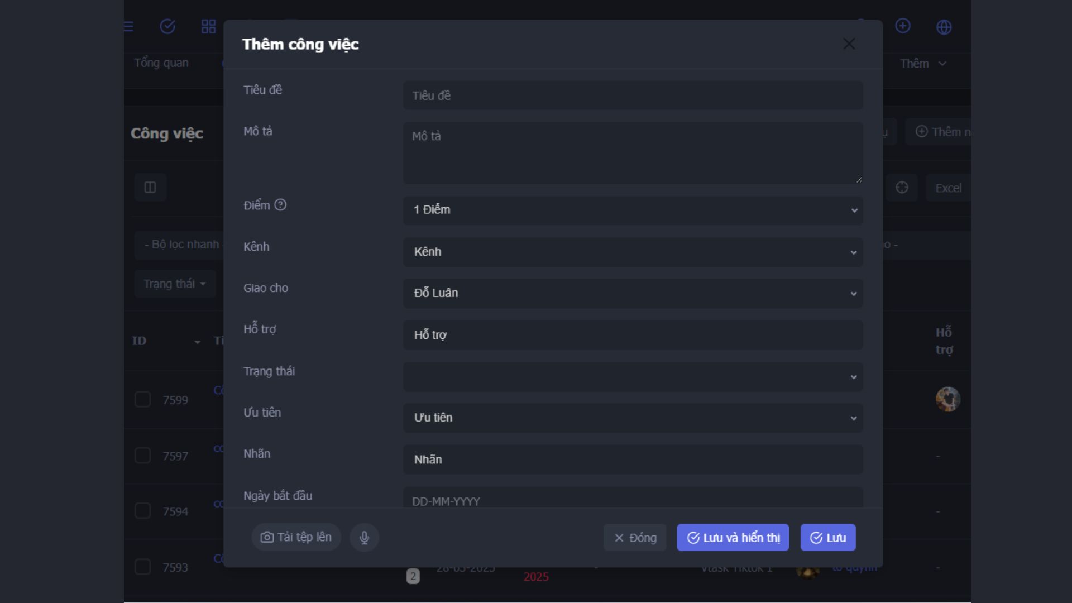This screenshot has height=603, width=1072.
Task: Click the Tải tệp lên upload button
Action: [x=296, y=537]
